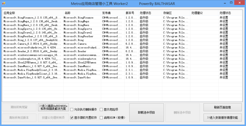Click Microsoft.Reader name cell

tap(75, 51)
